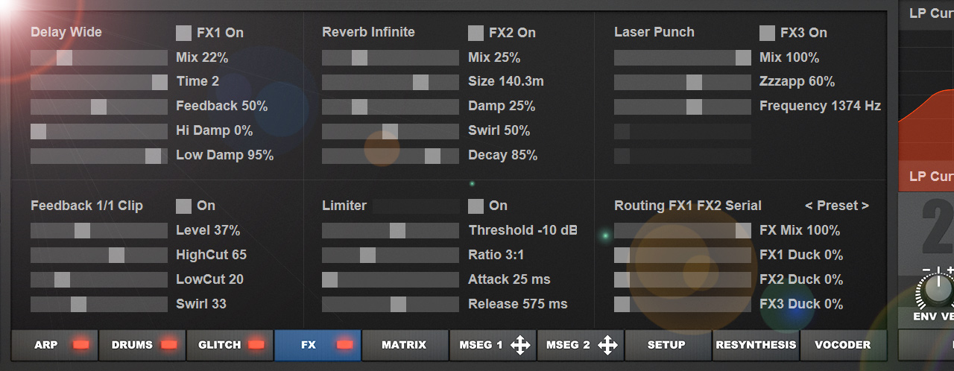Viewport: 954px width, 371px height.
Task: Click the GLITCH tab's red power LED
Action: tap(256, 345)
